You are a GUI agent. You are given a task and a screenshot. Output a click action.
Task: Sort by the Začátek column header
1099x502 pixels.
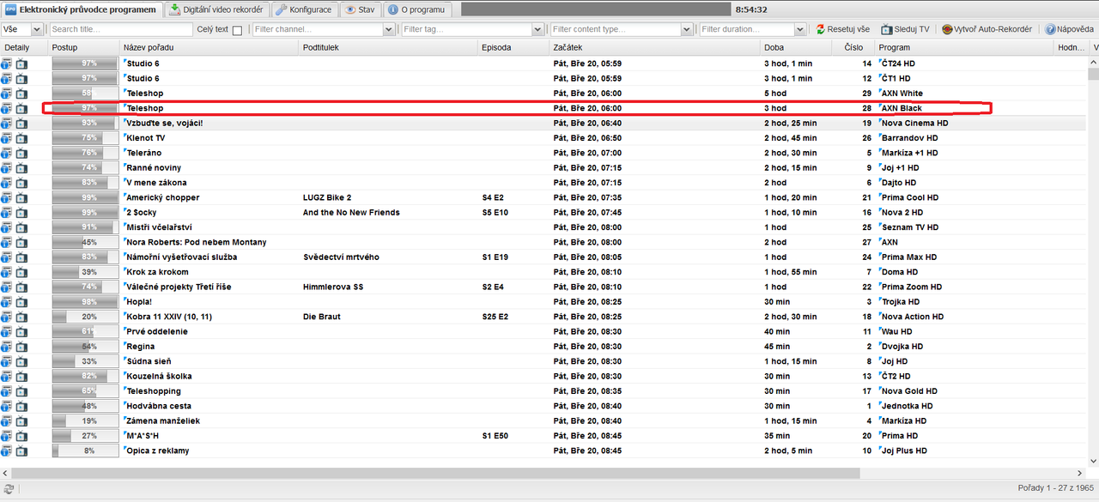tap(654, 48)
